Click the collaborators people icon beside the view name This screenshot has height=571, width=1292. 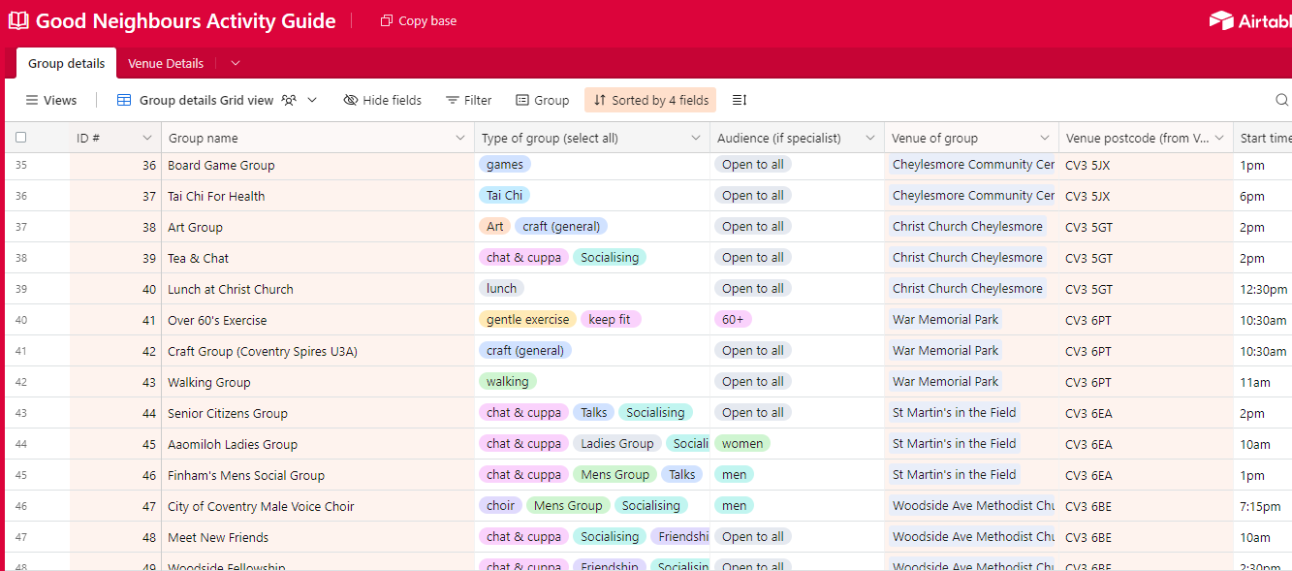pos(289,100)
